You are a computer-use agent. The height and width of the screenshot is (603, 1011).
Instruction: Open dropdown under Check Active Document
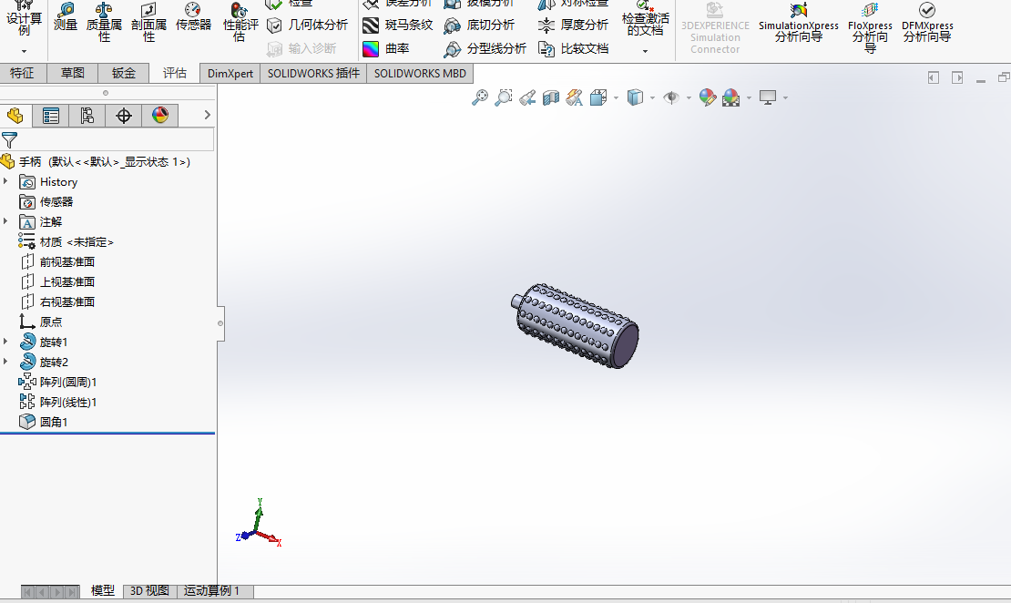click(x=645, y=51)
